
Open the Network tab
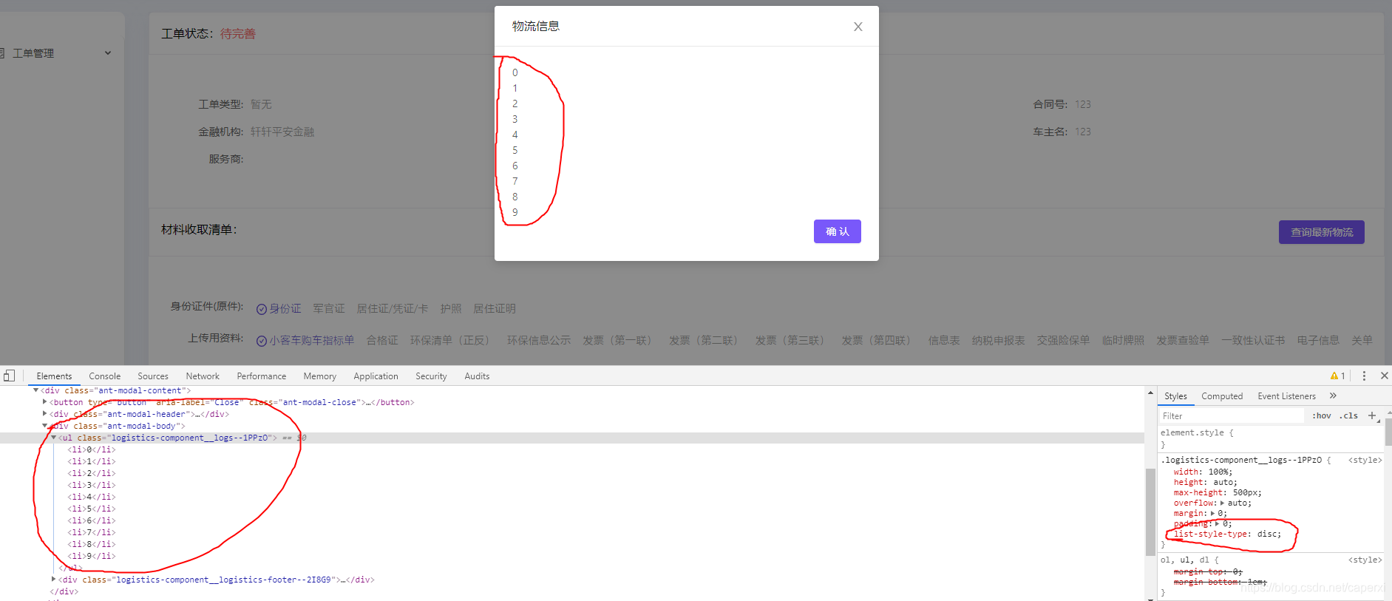203,376
